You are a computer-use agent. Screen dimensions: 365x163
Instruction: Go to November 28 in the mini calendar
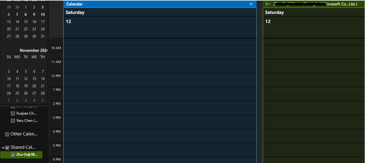[x=43, y=93]
